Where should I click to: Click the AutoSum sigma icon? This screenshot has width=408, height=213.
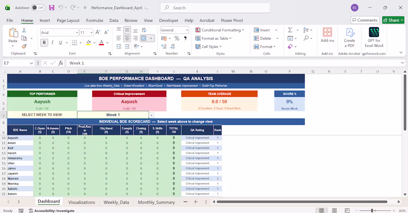coord(290,30)
